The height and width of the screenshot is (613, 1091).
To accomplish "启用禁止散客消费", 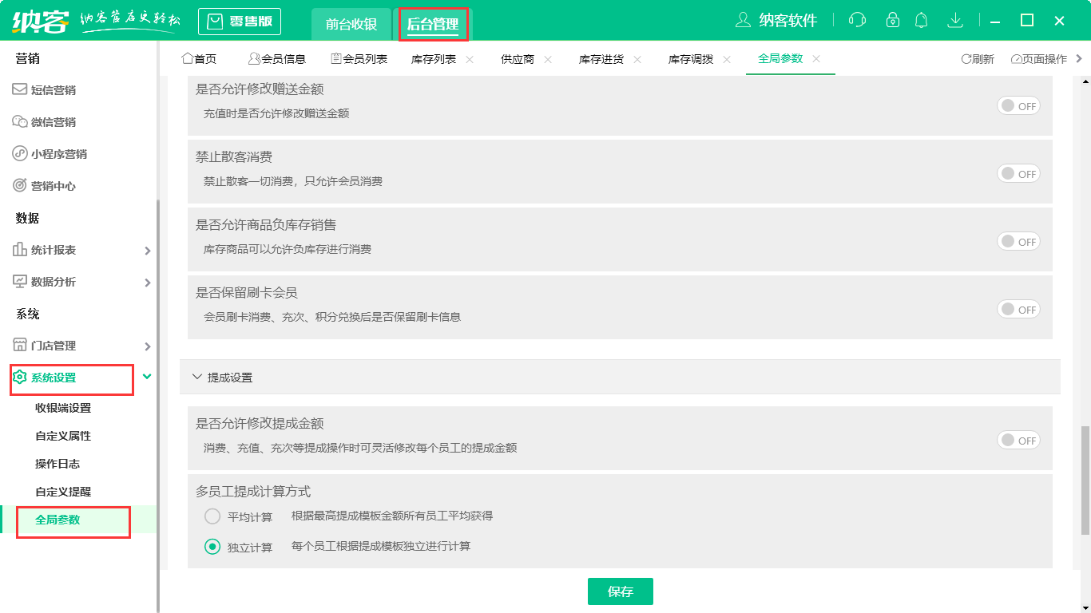I will (x=1018, y=173).
